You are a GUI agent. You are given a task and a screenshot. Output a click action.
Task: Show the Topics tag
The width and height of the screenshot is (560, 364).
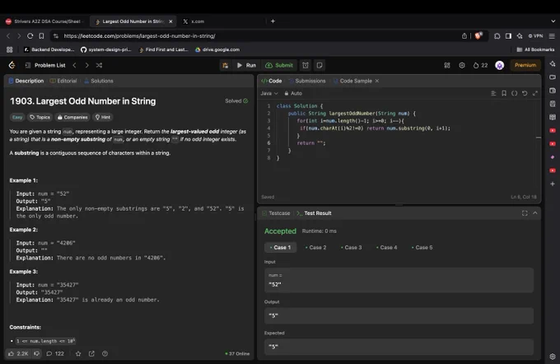coord(40,117)
